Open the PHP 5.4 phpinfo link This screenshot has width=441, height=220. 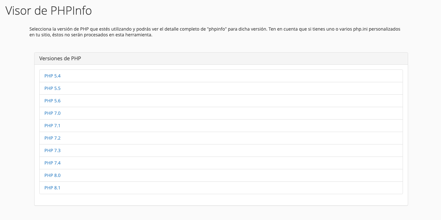(52, 76)
